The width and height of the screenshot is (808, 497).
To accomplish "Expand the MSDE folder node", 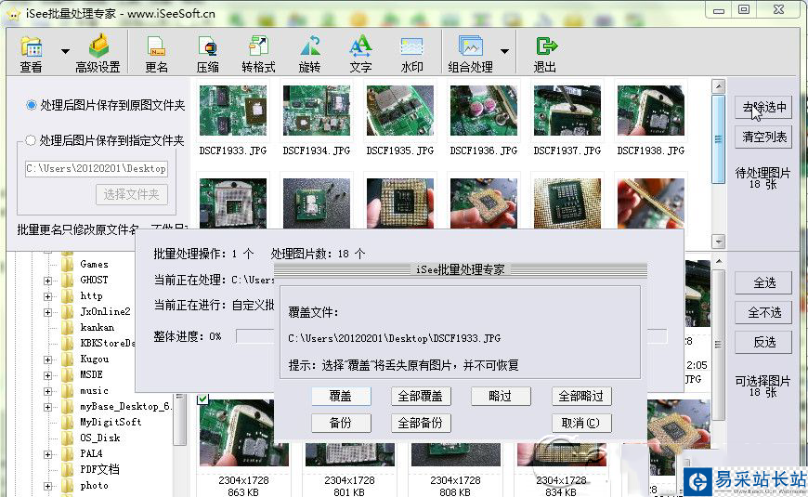I will pyautogui.click(x=48, y=376).
